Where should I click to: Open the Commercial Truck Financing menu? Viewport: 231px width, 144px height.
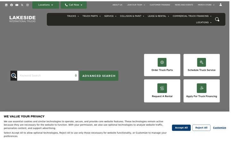point(192,16)
